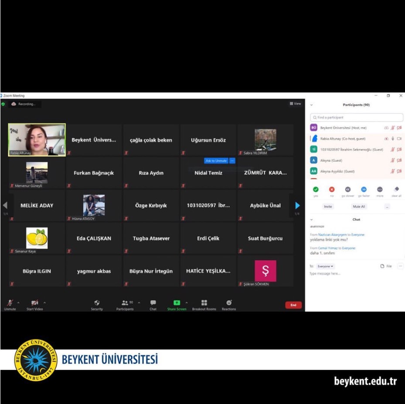Click the 'clear all' eraser icon
The height and width of the screenshot is (404, 405).
point(397,189)
